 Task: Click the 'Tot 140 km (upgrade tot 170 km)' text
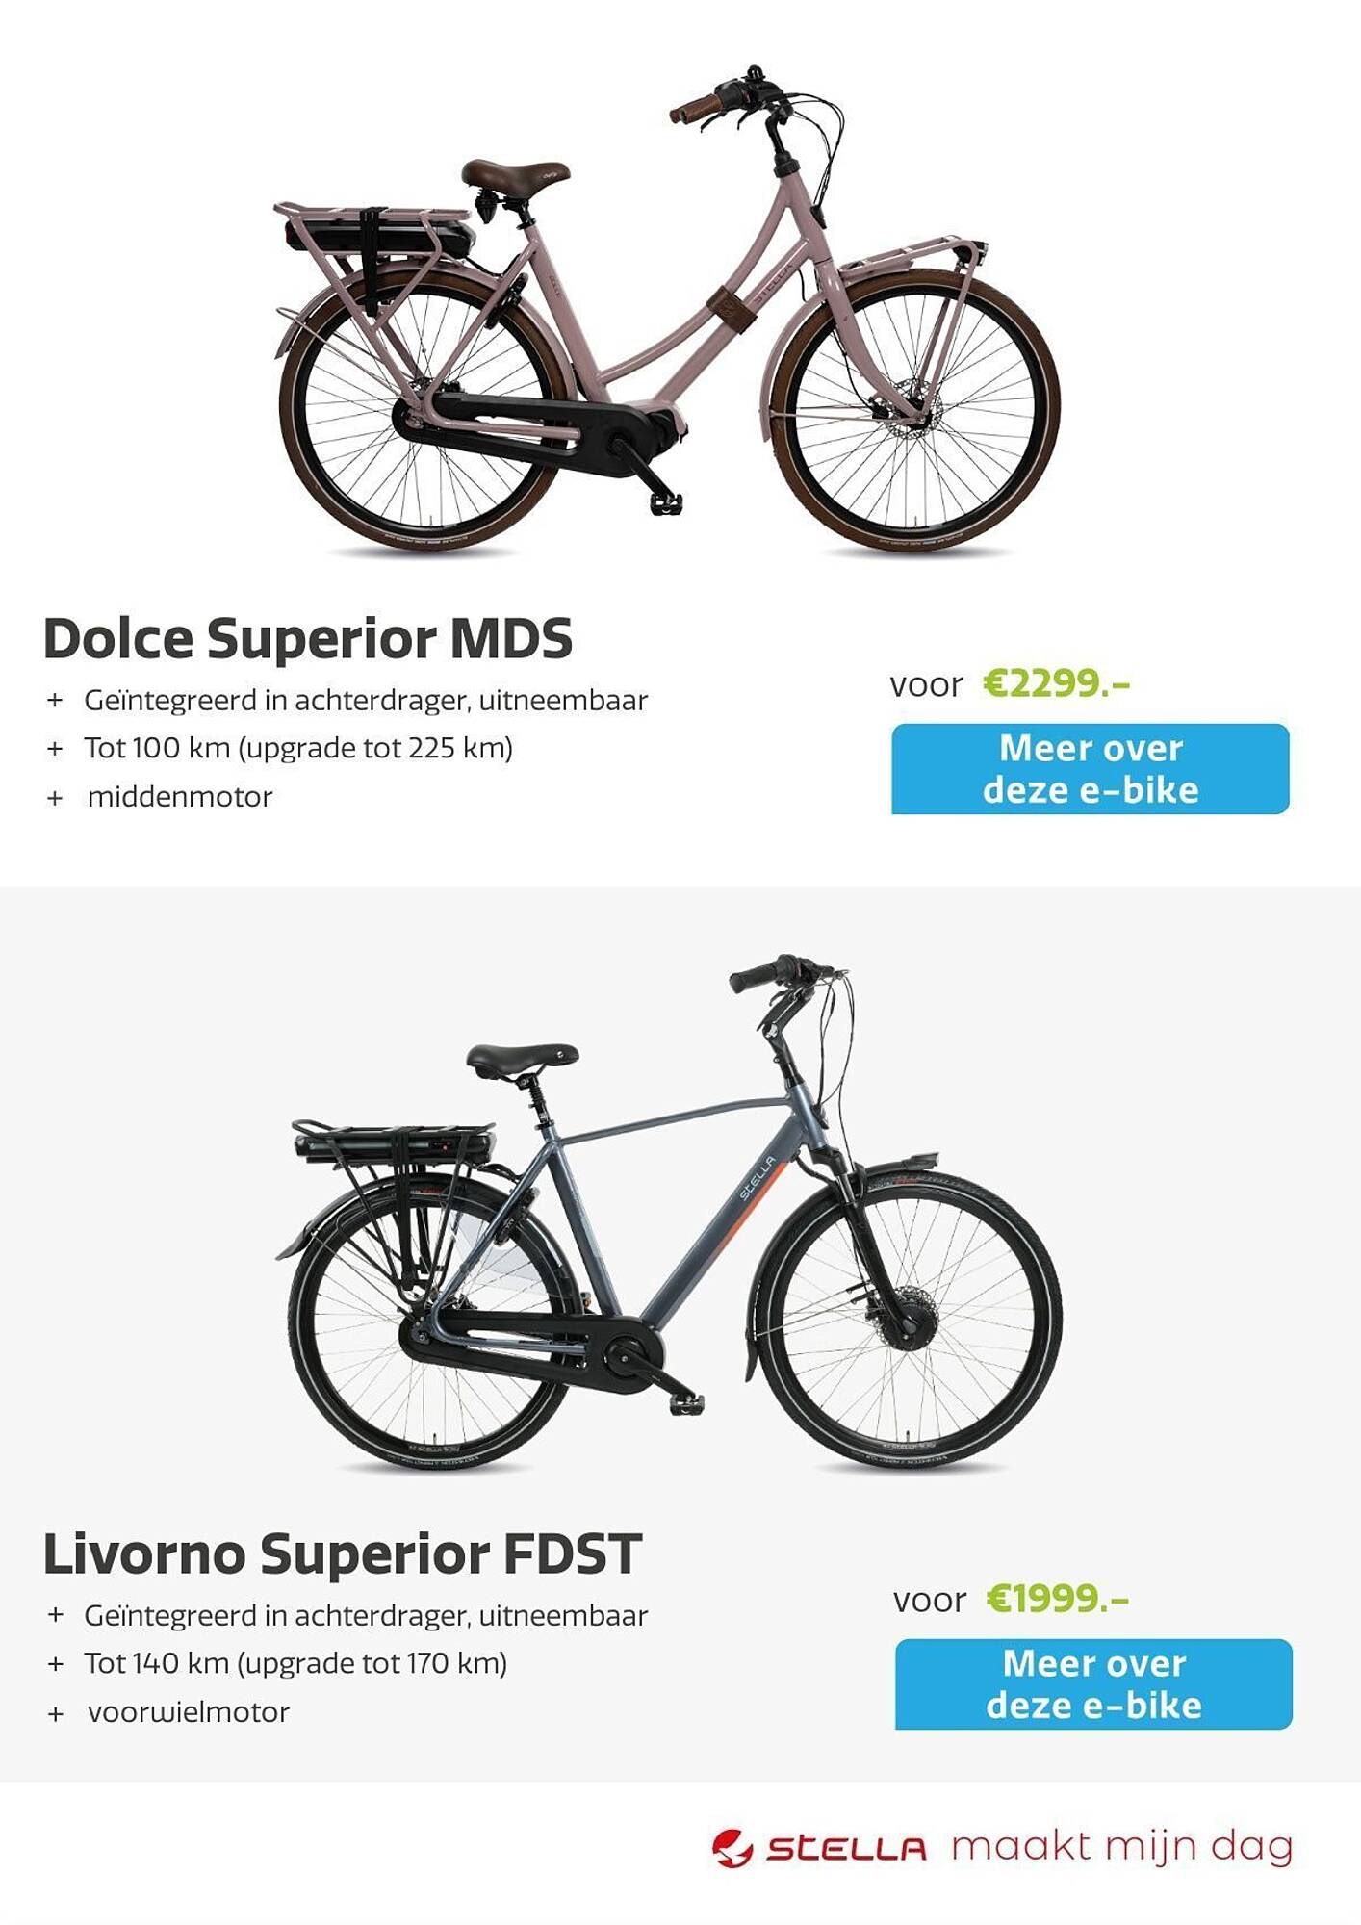pyautogui.click(x=295, y=1663)
